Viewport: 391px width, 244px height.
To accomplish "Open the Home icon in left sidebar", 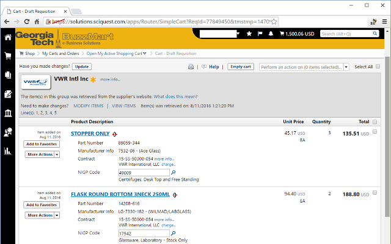I will pos(8,37).
